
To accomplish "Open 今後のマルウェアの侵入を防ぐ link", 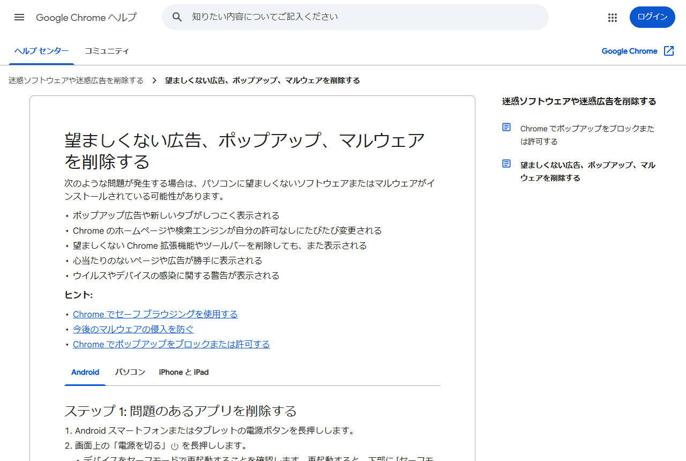I will (x=133, y=329).
